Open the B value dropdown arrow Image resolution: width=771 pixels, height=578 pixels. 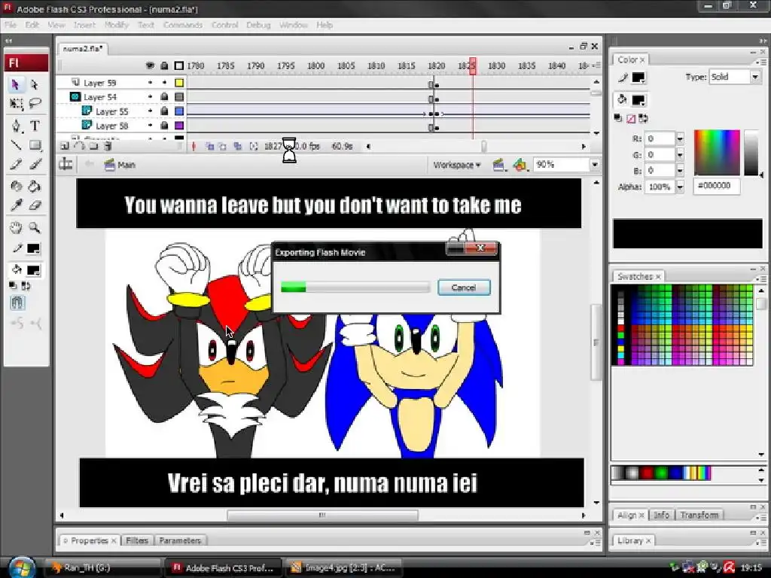(680, 171)
